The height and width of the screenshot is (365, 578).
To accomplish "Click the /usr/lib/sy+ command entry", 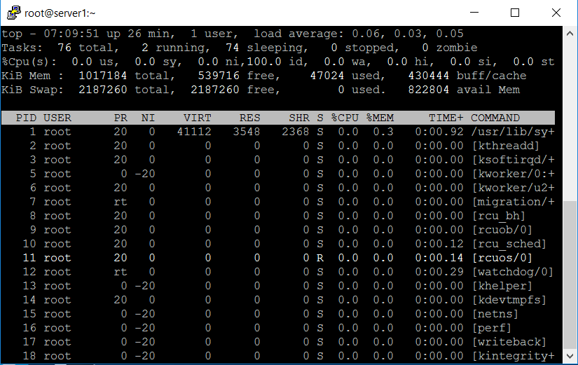I will click(x=513, y=132).
